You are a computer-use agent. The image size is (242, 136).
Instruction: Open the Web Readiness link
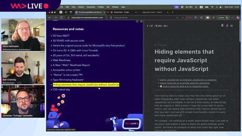tap(61, 60)
